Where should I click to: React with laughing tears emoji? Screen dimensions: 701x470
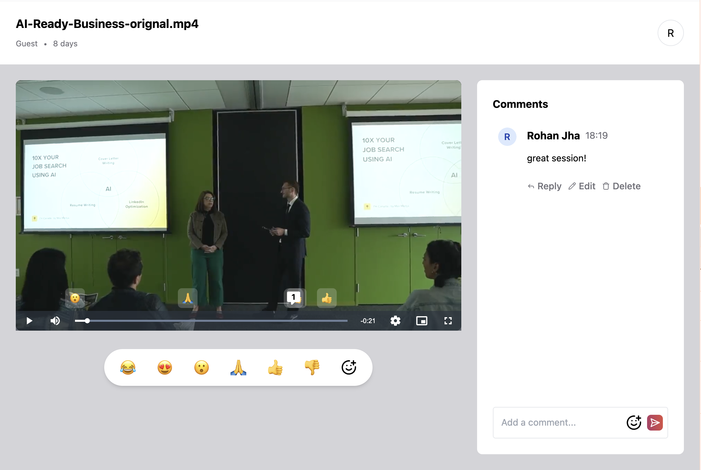point(128,367)
